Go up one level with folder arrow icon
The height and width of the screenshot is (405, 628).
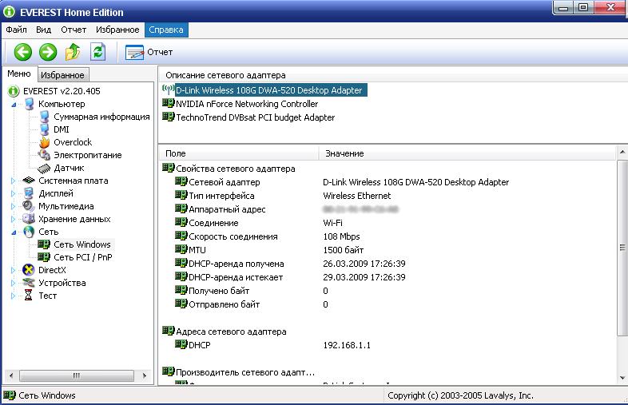[x=73, y=52]
